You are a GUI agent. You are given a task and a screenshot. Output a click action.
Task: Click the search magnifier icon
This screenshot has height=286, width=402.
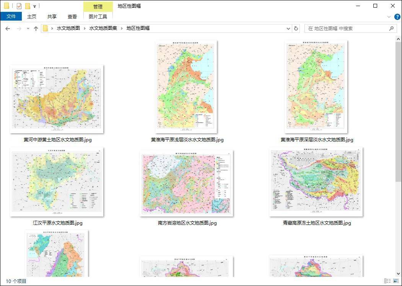pyautogui.click(x=391, y=29)
